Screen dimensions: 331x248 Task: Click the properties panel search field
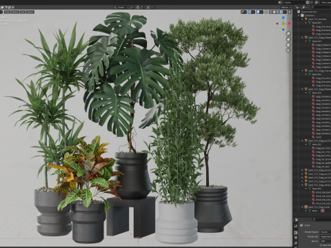point(322,220)
